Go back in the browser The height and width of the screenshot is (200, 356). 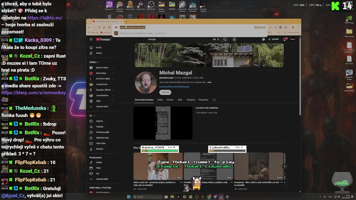point(89,27)
